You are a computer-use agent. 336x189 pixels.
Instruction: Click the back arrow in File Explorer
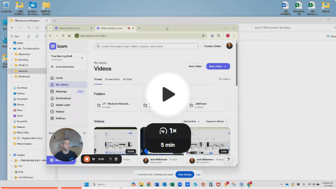(x=12, y=28)
